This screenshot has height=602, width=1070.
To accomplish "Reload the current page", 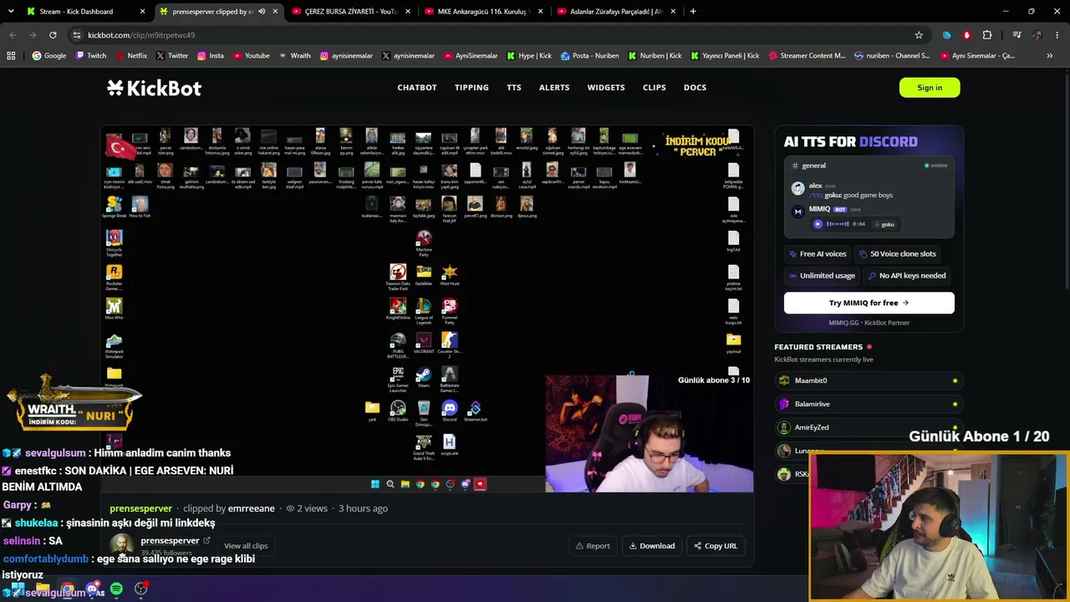I will [x=53, y=35].
